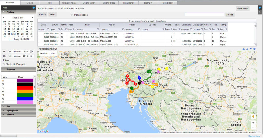Viewport: 263px width, 138px height.
Task: Click the blue arrow icon in the right sidebar
Action: tap(260, 8)
